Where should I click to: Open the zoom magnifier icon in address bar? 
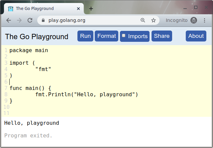coord(143,20)
